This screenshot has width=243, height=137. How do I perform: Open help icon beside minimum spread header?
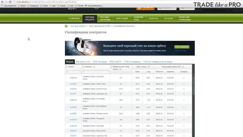tap(120, 69)
